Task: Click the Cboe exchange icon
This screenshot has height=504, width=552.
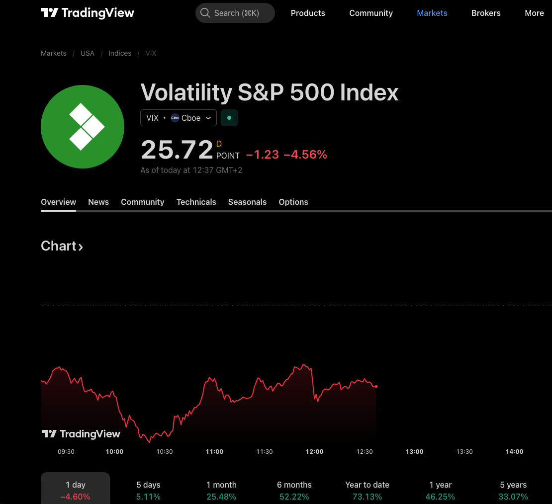Action: click(175, 118)
